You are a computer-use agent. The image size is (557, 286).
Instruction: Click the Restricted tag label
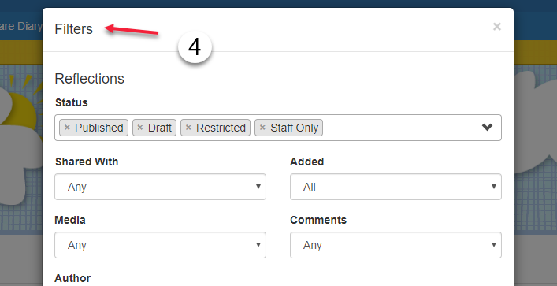coord(221,128)
